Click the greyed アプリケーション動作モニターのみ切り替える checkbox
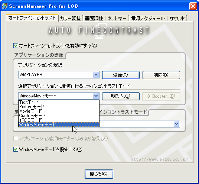Viewport: 199px width, 184px height. click(x=16, y=138)
